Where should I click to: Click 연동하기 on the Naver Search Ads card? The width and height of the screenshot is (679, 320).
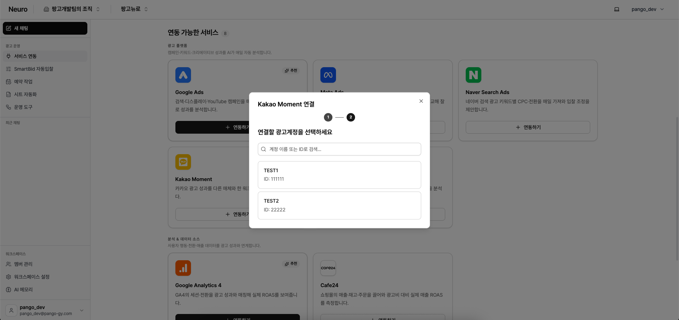(x=528, y=127)
